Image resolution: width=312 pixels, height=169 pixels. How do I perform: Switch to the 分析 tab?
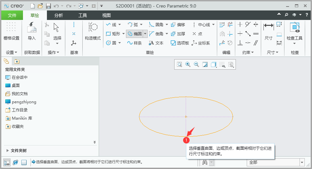click(59, 15)
